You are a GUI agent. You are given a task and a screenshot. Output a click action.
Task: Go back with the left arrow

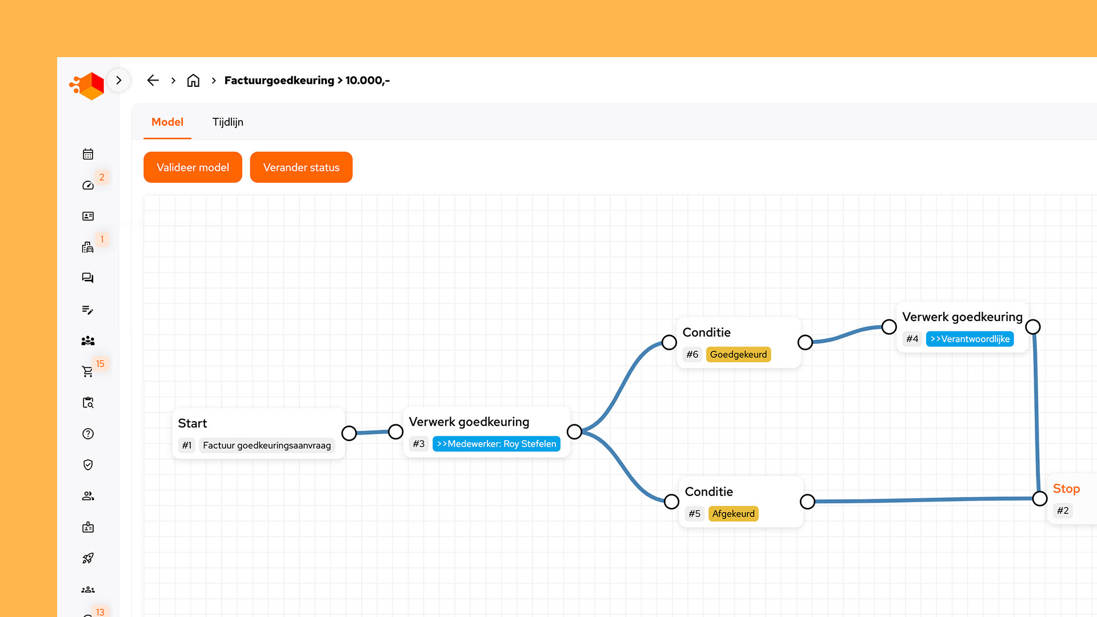click(x=153, y=81)
